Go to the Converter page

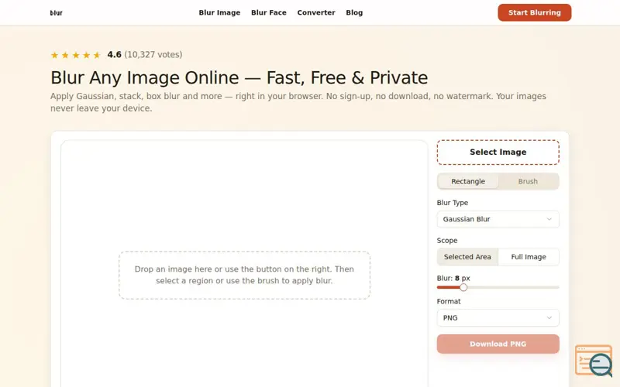pyautogui.click(x=316, y=12)
